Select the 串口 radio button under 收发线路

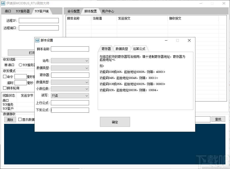coord(6,65)
